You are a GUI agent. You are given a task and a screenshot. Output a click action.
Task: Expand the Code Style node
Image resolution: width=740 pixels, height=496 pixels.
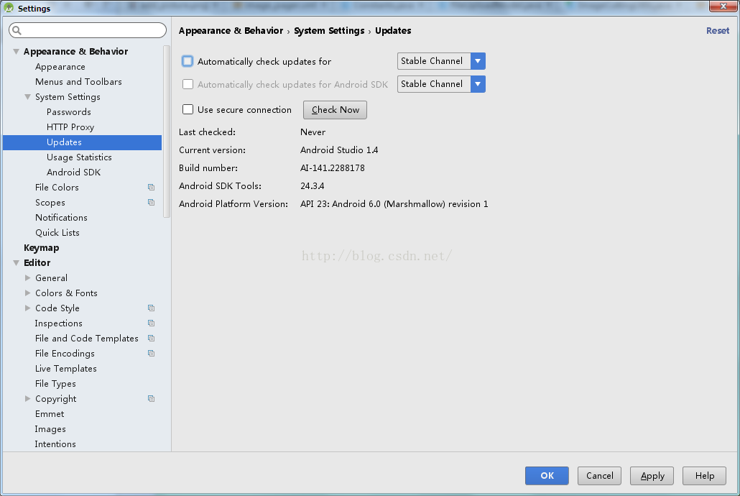(x=28, y=308)
